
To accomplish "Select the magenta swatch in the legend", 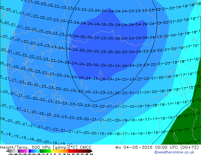I will coord(25,151).
